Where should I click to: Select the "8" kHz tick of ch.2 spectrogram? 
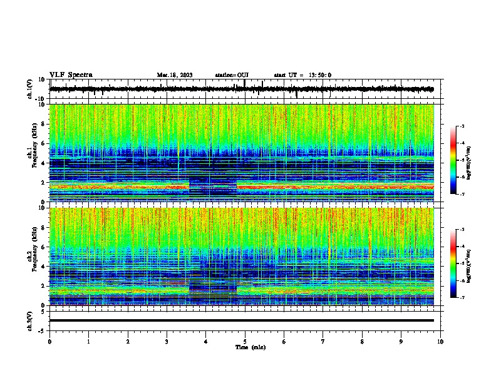point(43,228)
